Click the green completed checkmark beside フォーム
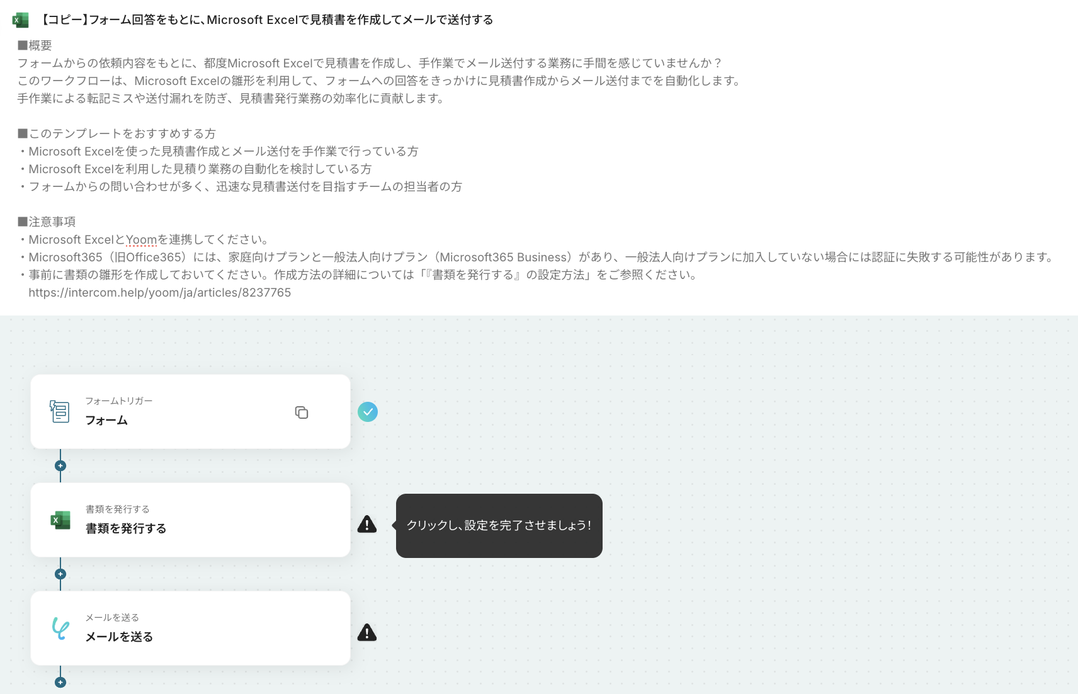The image size is (1078, 694). tap(368, 412)
